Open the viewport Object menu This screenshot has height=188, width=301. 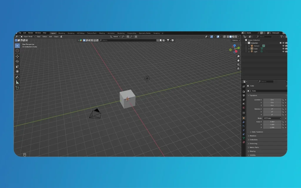tap(56, 37)
